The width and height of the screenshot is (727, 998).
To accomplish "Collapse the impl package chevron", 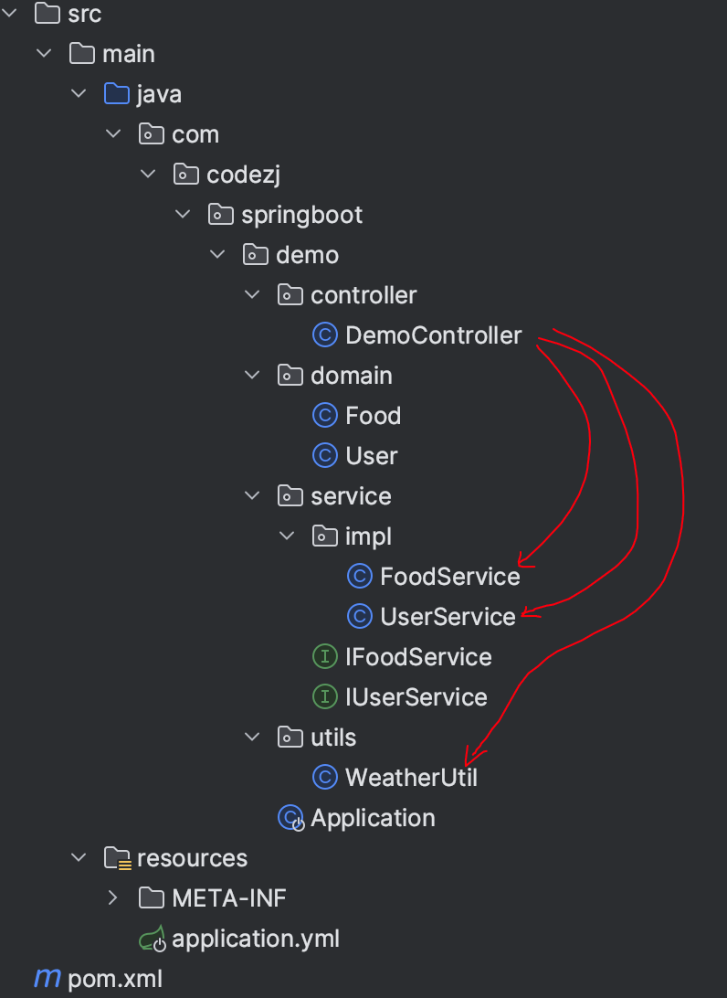I will (x=287, y=536).
